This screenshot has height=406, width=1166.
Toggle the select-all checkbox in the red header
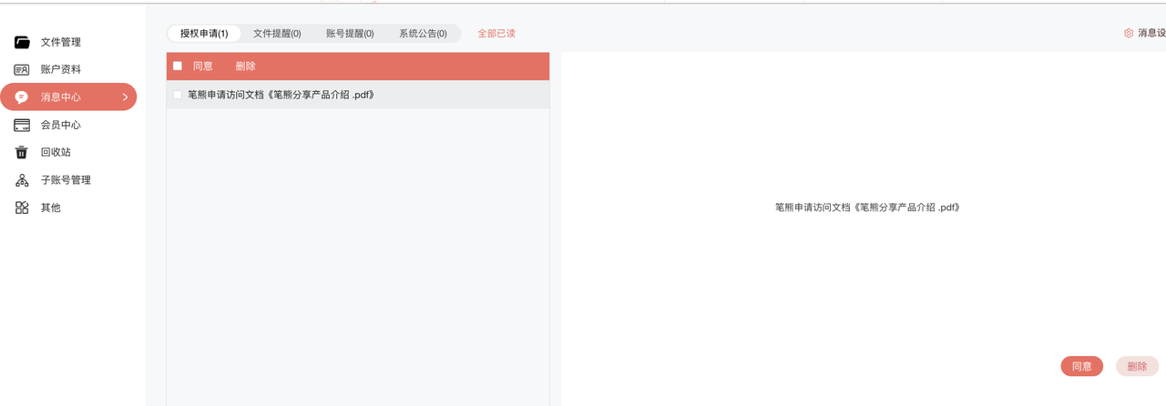pyautogui.click(x=178, y=66)
